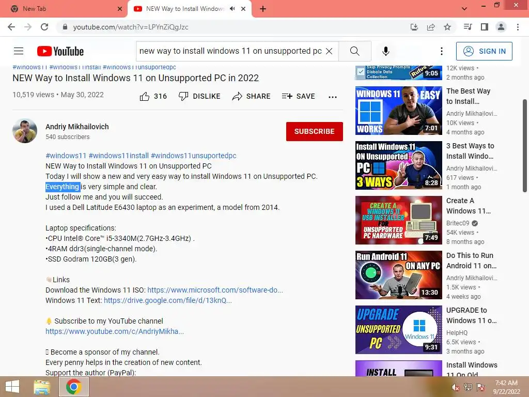Click the red SUBSCRIBE button
This screenshot has width=529, height=397.
315,131
